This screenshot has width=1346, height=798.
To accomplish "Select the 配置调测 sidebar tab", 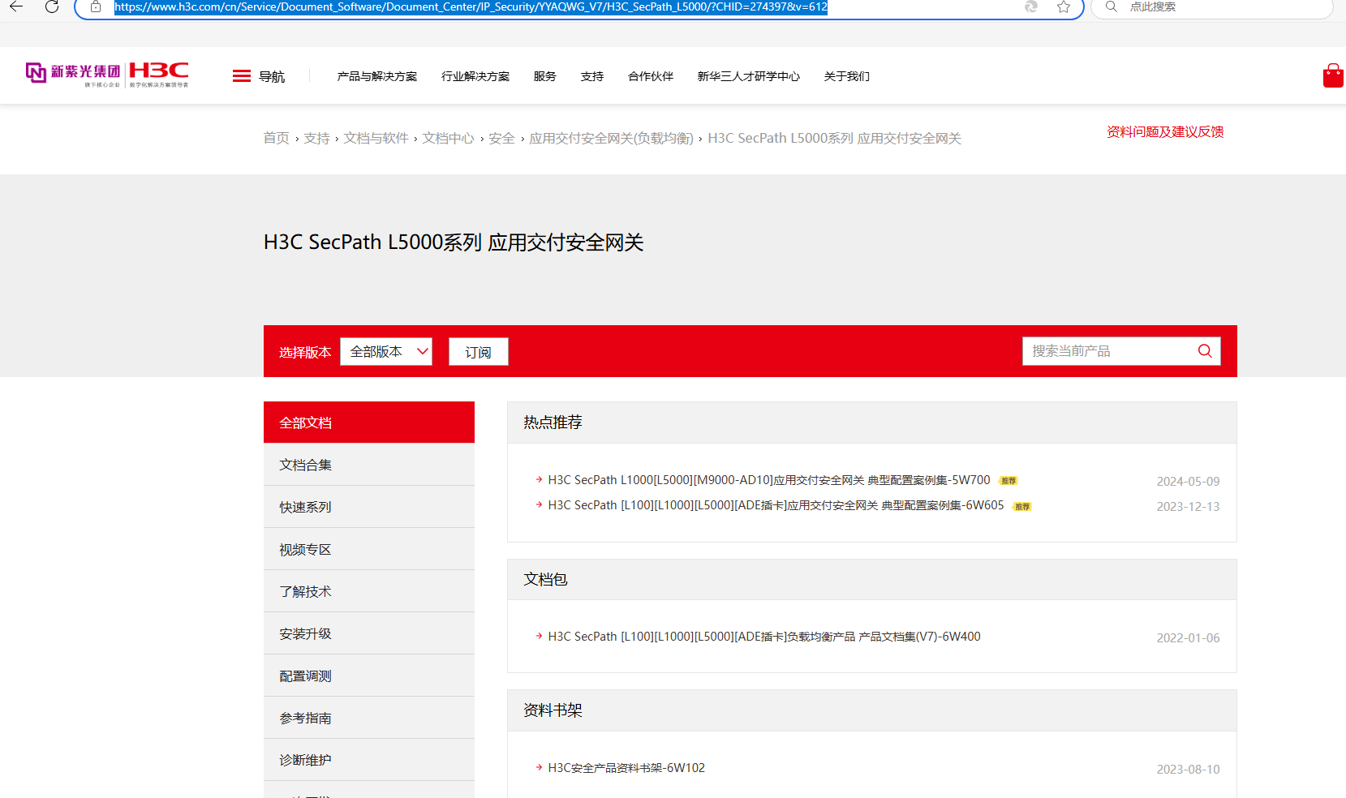I will click(x=369, y=676).
